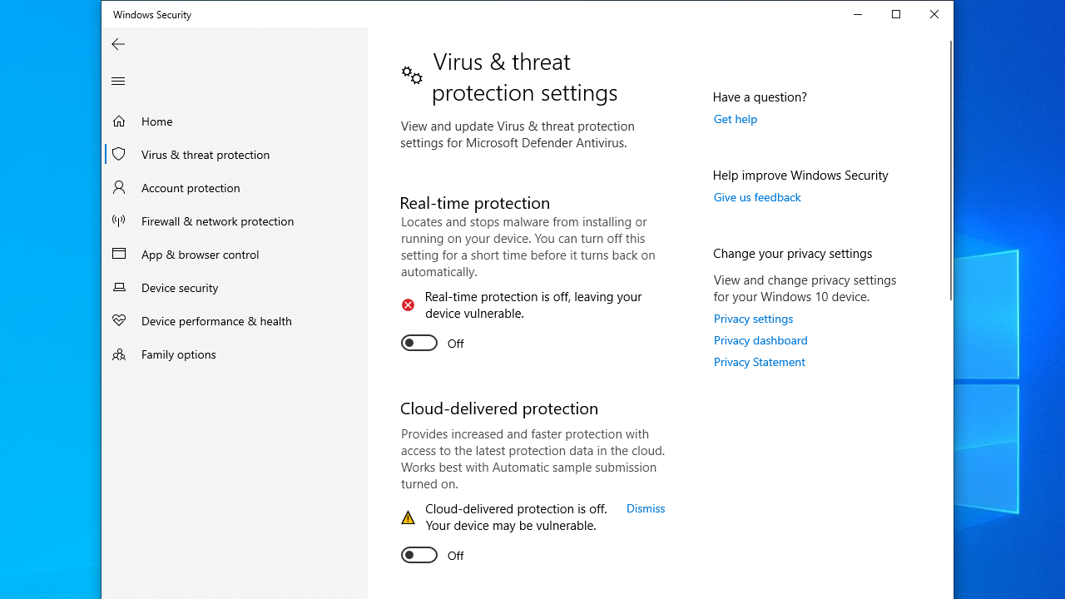Enable the Cloud-delivered protection toggle
This screenshot has height=599, width=1065.
coord(419,555)
